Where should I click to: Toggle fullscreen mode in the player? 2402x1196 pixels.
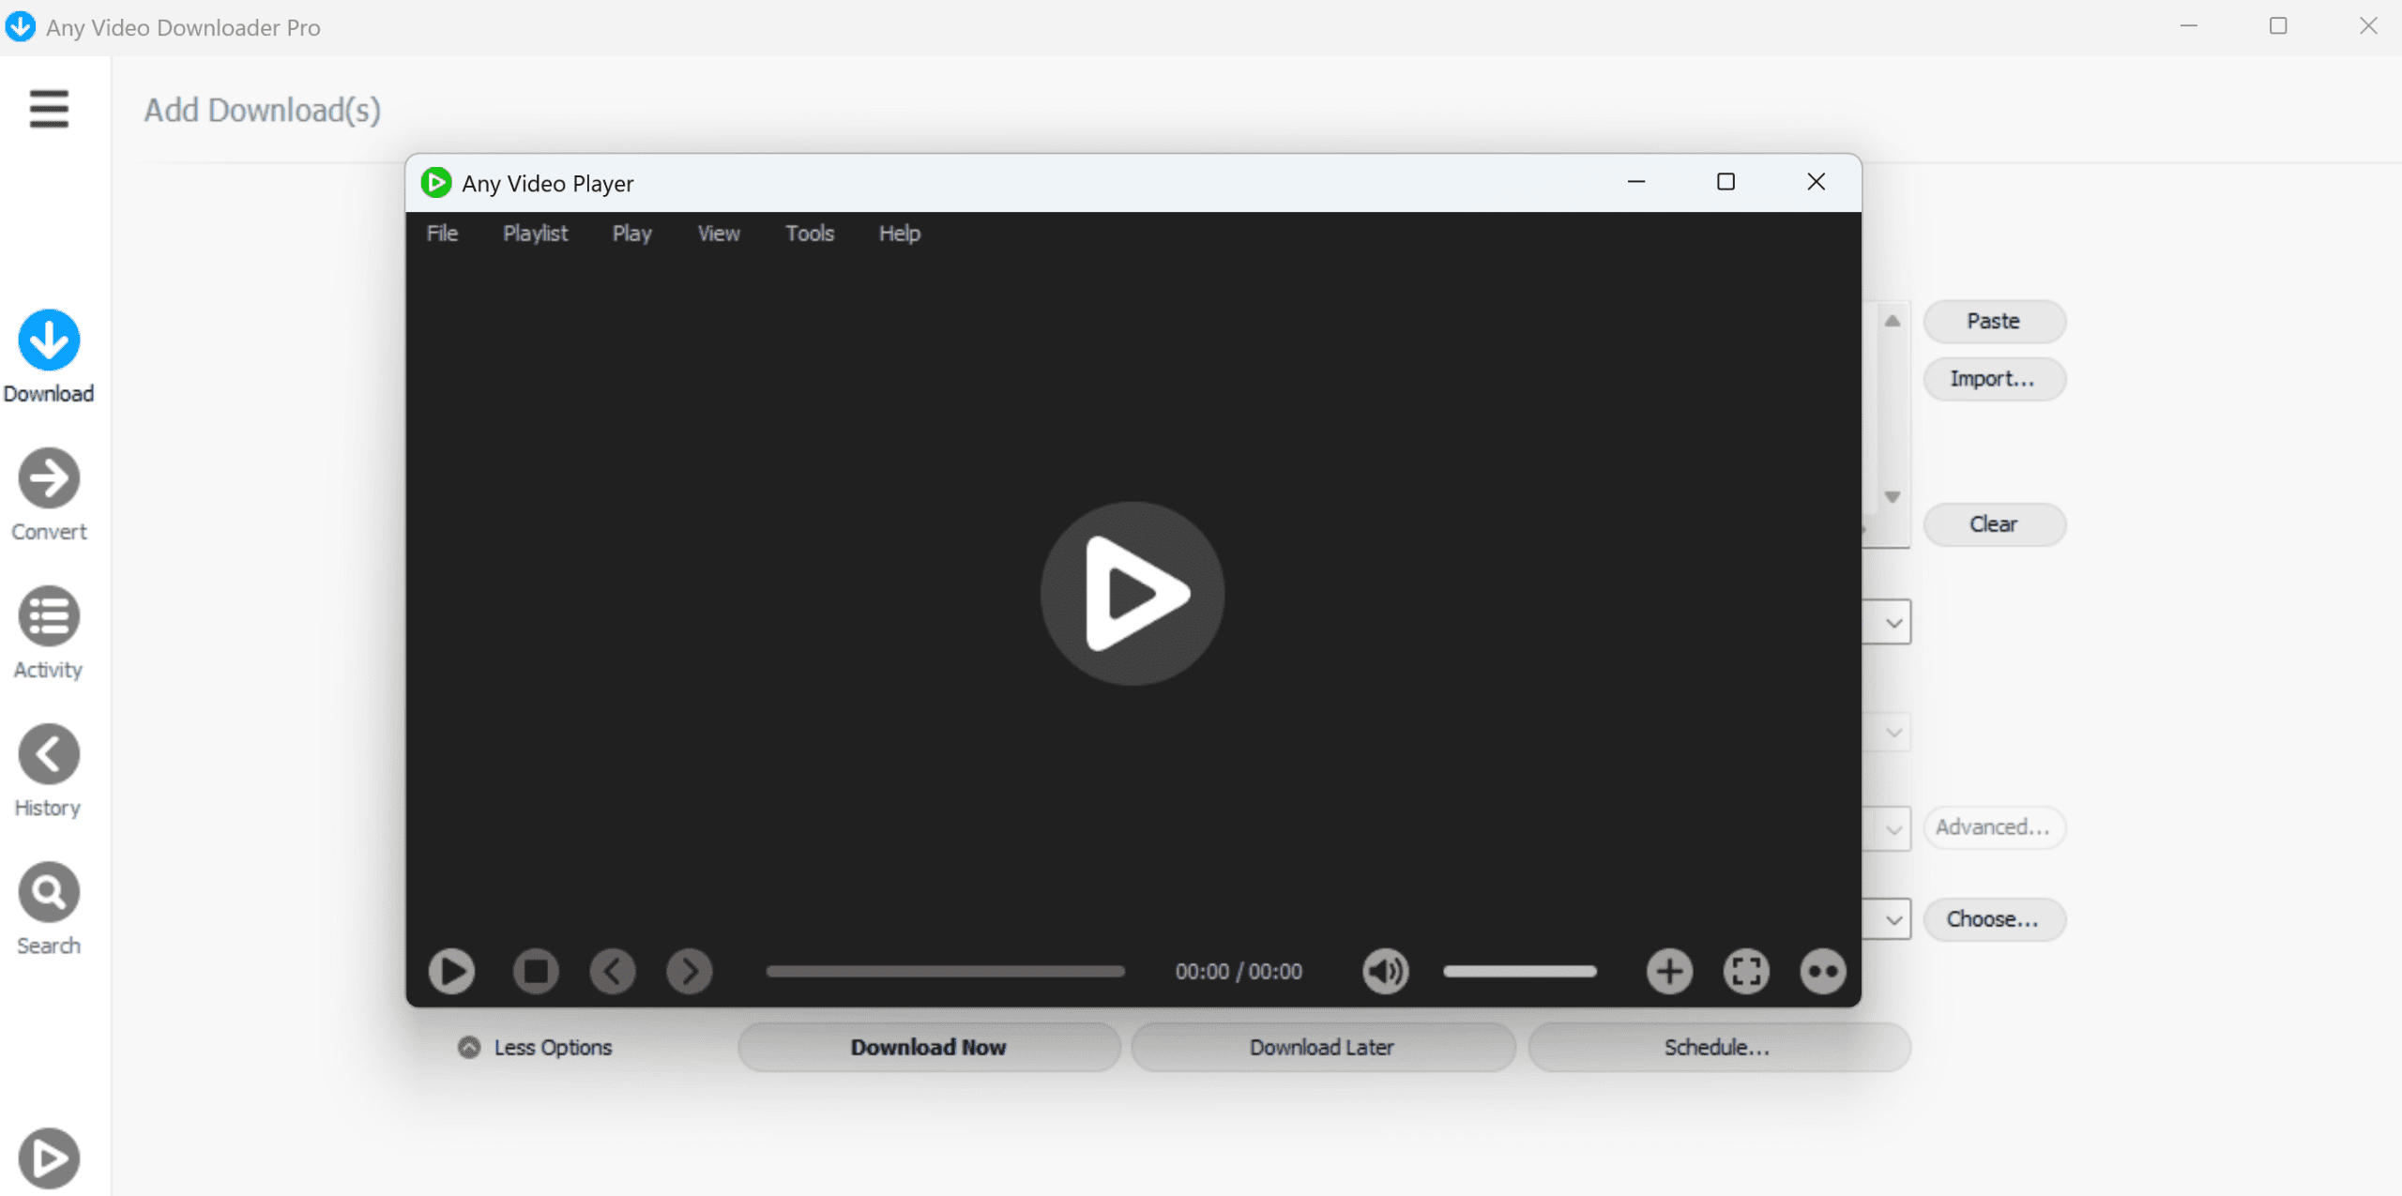point(1746,971)
